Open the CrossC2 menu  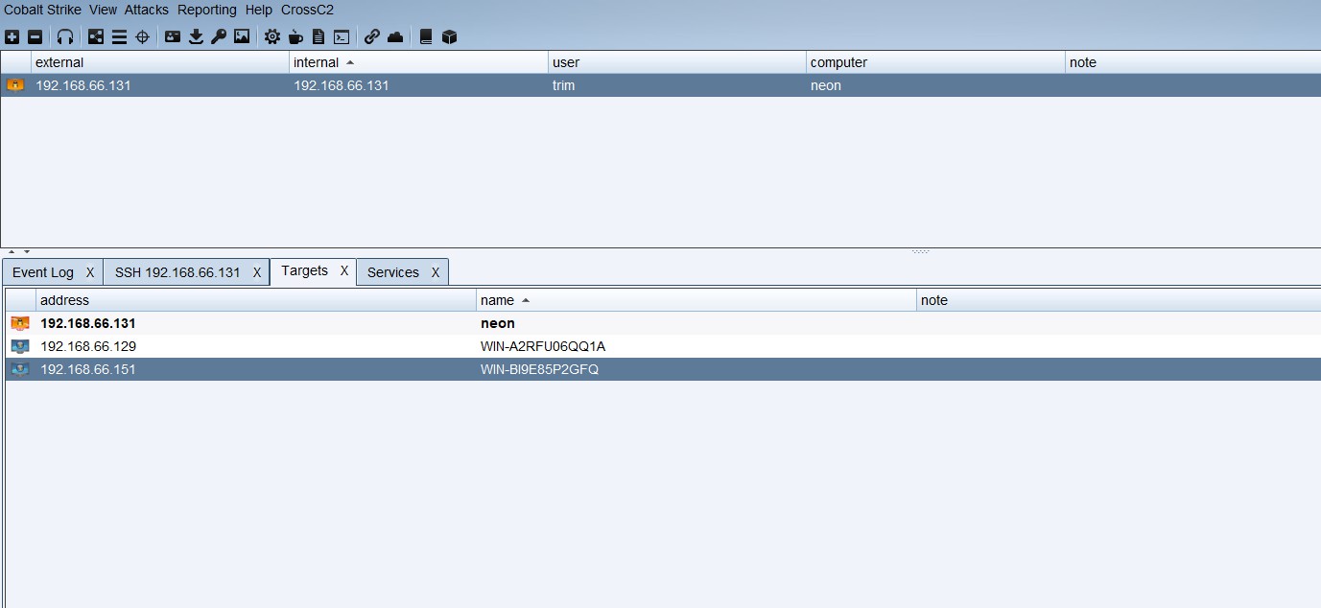click(307, 10)
